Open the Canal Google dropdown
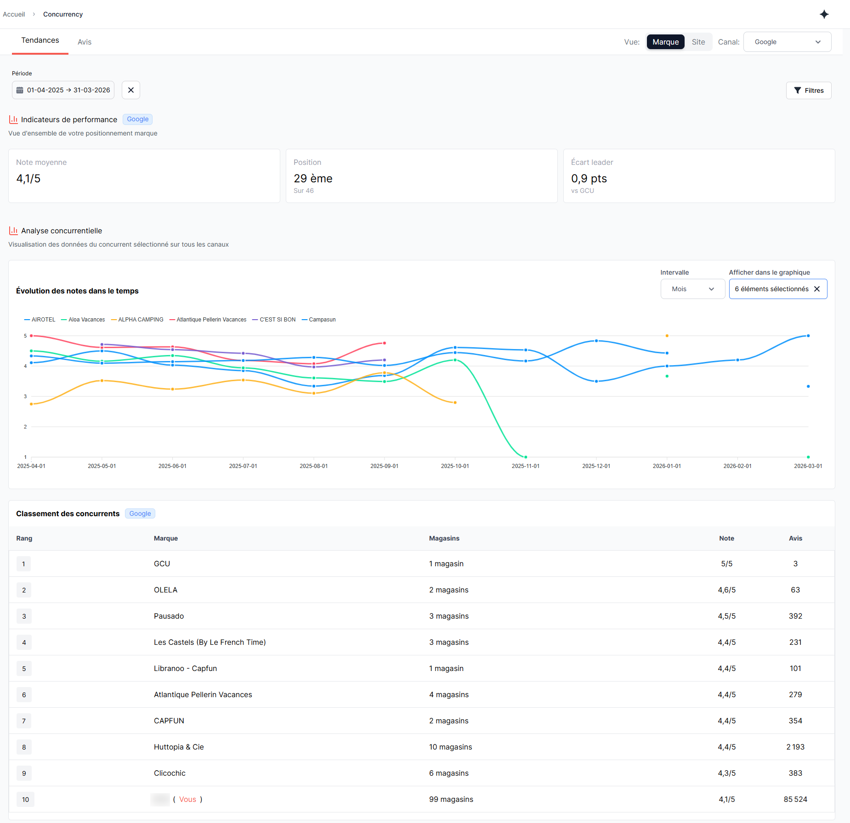850x823 pixels. (x=787, y=42)
